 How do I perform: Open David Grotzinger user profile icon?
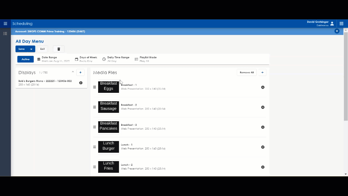pyautogui.click(x=332, y=24)
